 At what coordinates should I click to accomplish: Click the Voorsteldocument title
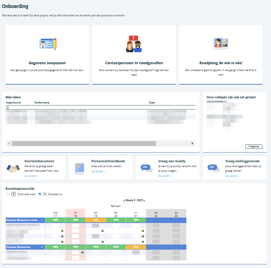39,161
